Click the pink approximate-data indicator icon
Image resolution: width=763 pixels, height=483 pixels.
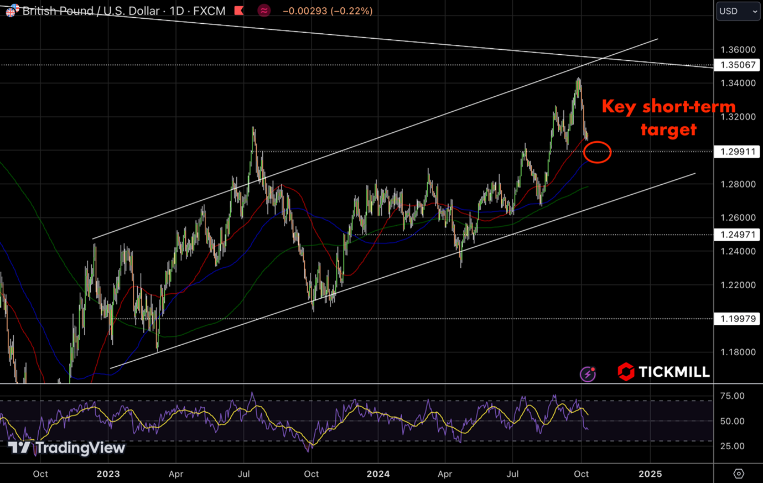pyautogui.click(x=264, y=11)
